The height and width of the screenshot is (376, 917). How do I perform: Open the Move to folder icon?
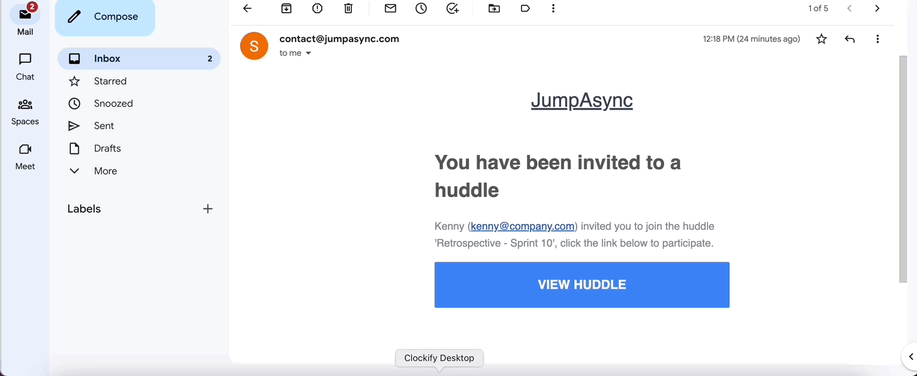(494, 8)
